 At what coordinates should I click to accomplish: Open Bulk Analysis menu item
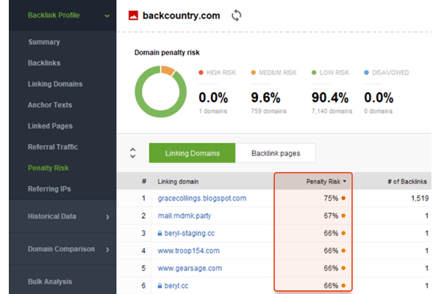(50, 282)
